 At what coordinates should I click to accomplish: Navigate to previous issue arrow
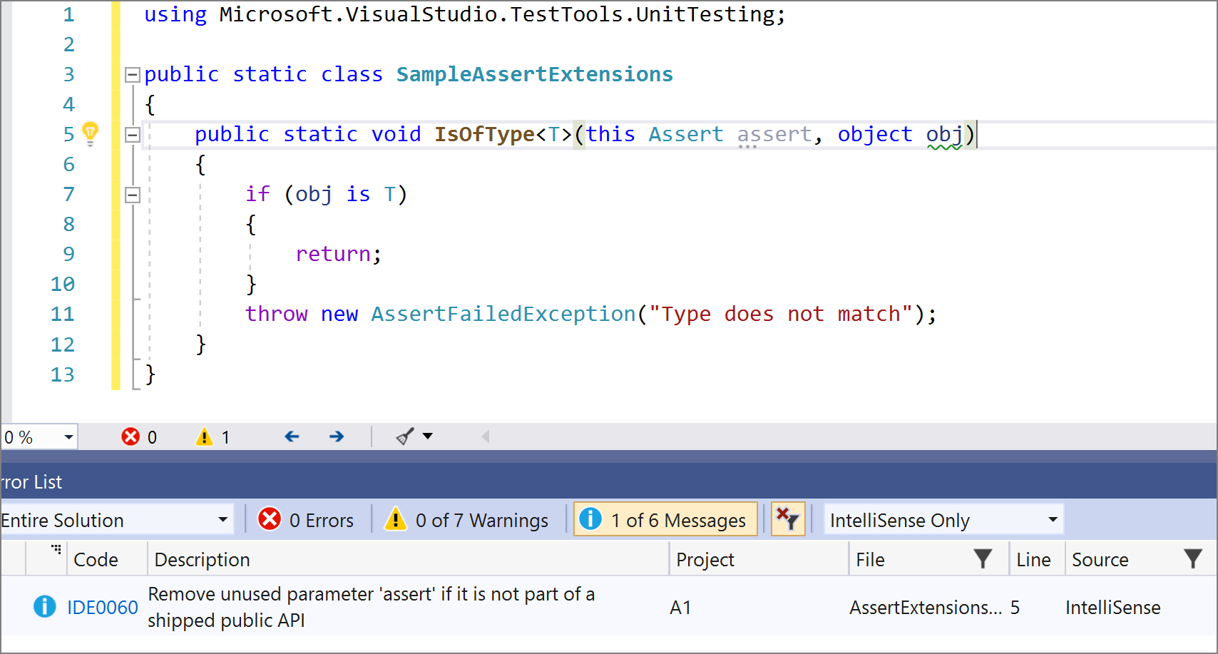pos(292,436)
